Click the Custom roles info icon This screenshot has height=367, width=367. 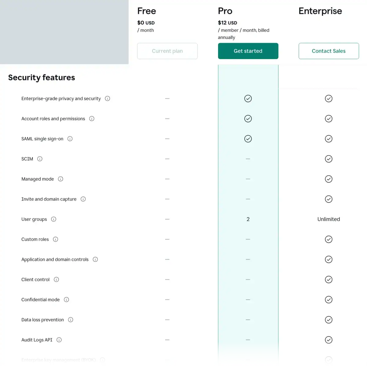coord(55,239)
